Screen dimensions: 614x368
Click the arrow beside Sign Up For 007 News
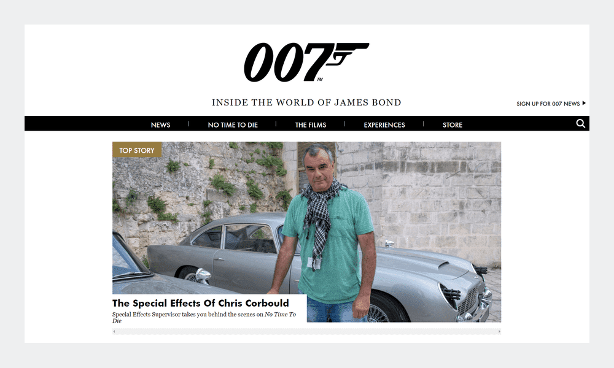pyautogui.click(x=584, y=103)
